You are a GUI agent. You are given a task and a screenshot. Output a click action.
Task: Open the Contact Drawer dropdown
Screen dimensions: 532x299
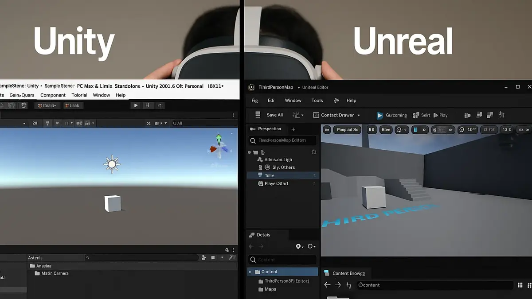point(336,115)
